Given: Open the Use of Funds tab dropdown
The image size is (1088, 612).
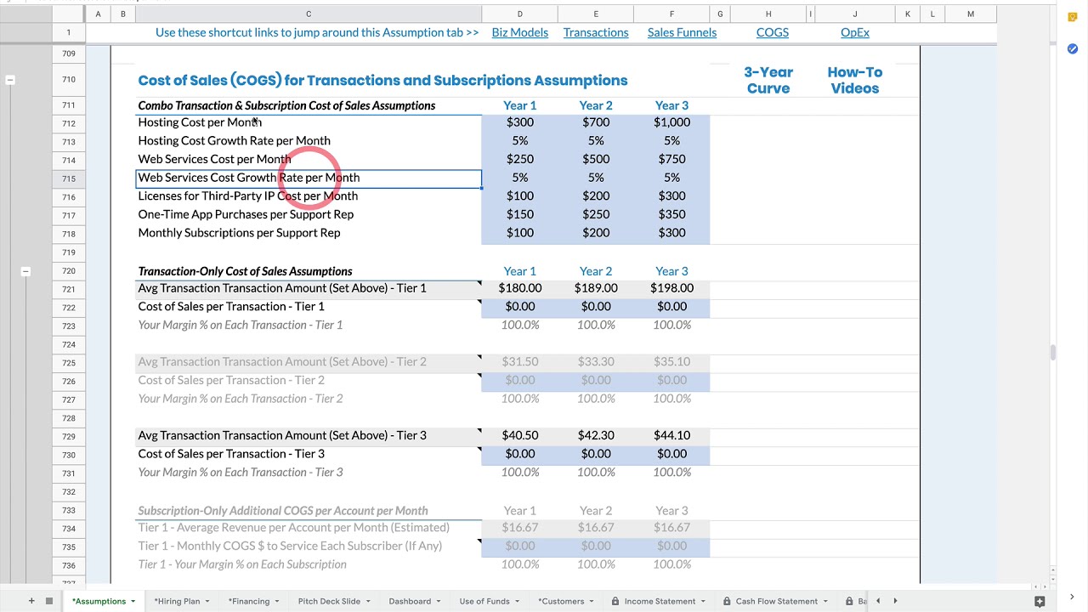Looking at the screenshot, I should [517, 602].
